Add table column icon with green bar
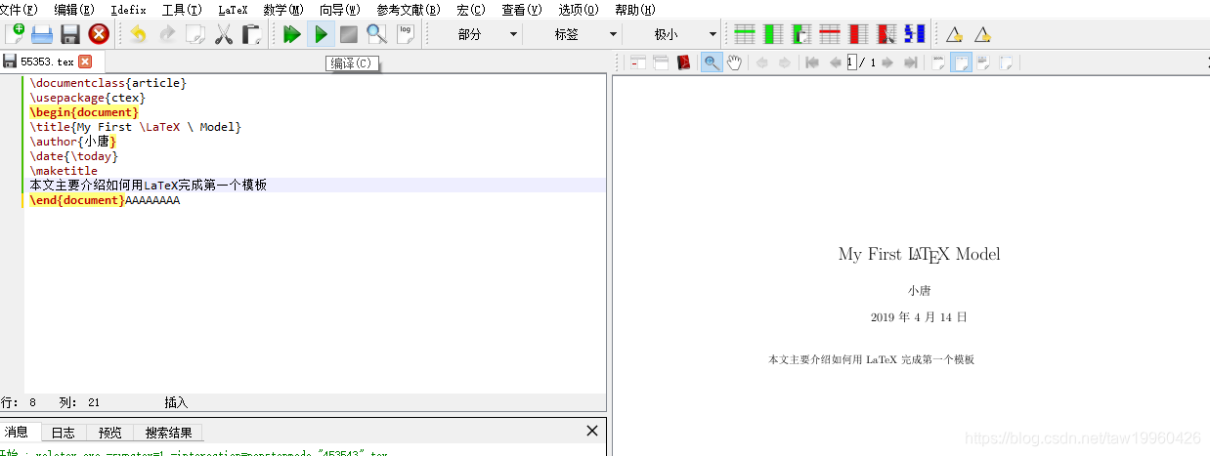 (773, 34)
